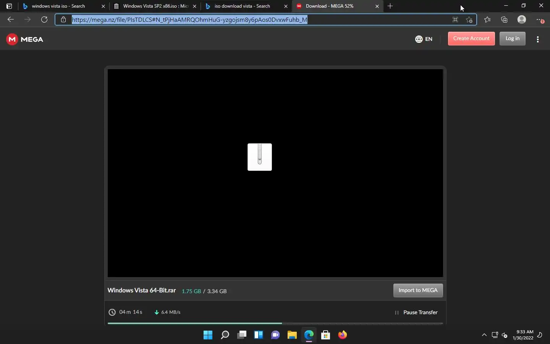The image size is (550, 344).
Task: Go forward to the next page
Action: 27,19
